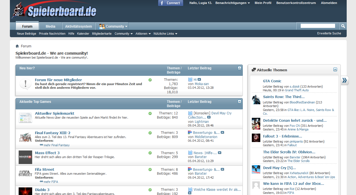Switch to the Media tab

tap(51, 26)
